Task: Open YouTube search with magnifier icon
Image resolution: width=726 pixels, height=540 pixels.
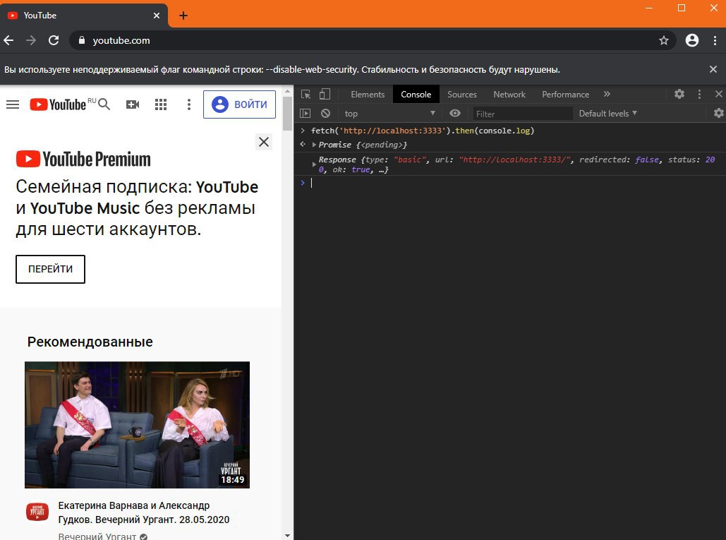Action: coord(104,104)
